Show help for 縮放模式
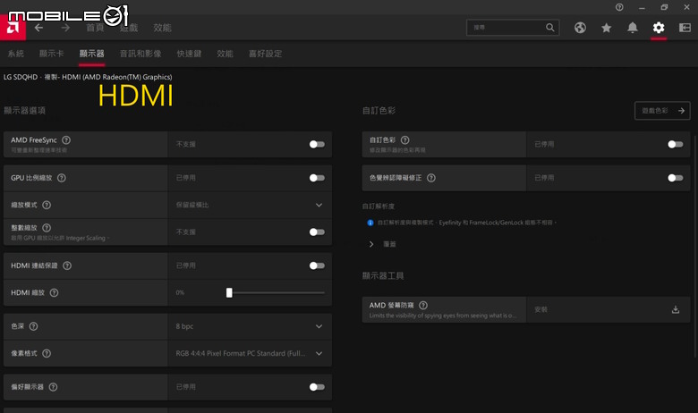Image resolution: width=698 pixels, height=413 pixels. (x=47, y=205)
